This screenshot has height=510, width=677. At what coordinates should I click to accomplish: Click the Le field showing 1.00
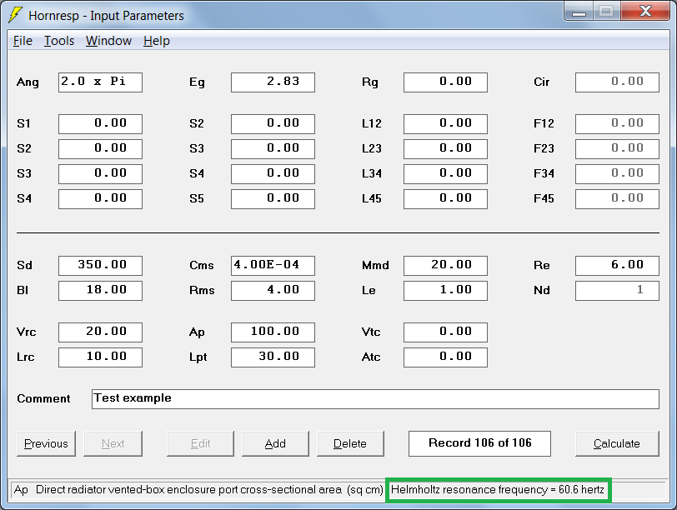[x=445, y=291]
